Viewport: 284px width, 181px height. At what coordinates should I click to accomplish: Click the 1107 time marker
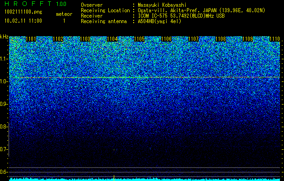click(193, 39)
